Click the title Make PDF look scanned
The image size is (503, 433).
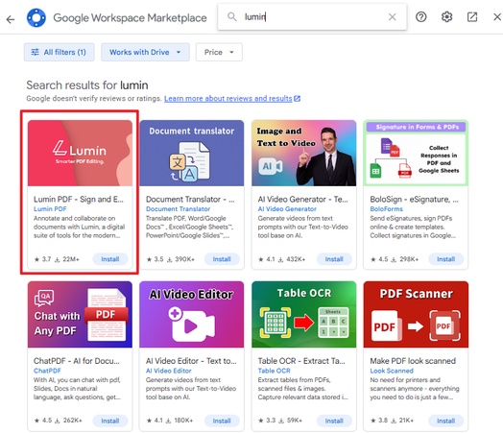413,361
